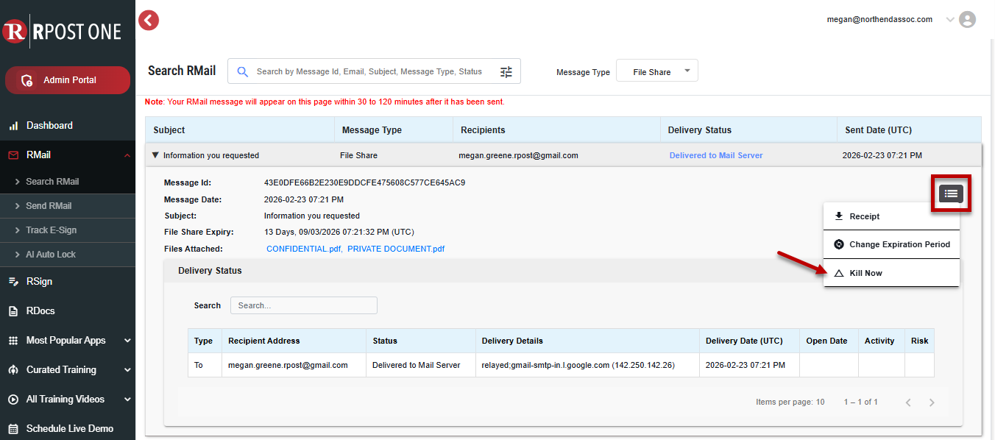Screen dimensions: 995x440
Task: Open RDocs from the sidebar
Action: point(40,311)
